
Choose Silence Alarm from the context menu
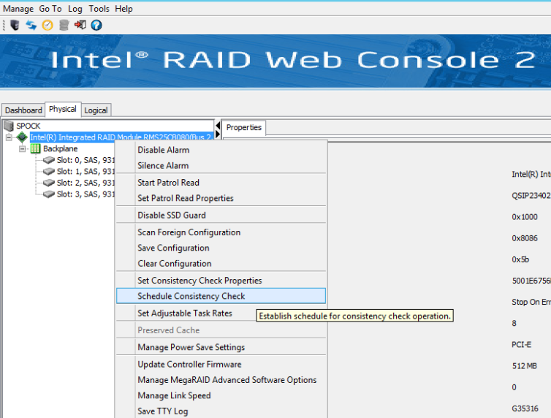click(221, 165)
